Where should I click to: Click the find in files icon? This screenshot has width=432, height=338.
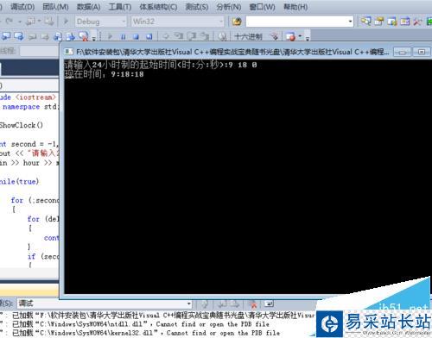(x=237, y=22)
